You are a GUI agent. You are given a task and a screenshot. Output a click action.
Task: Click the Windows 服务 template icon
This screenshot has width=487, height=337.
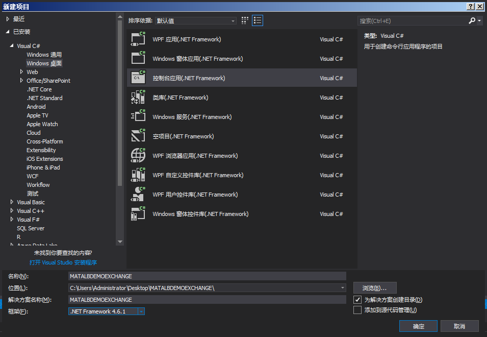pyautogui.click(x=138, y=116)
